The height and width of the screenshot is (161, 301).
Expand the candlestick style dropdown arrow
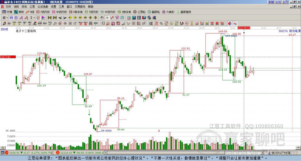coord(34,18)
